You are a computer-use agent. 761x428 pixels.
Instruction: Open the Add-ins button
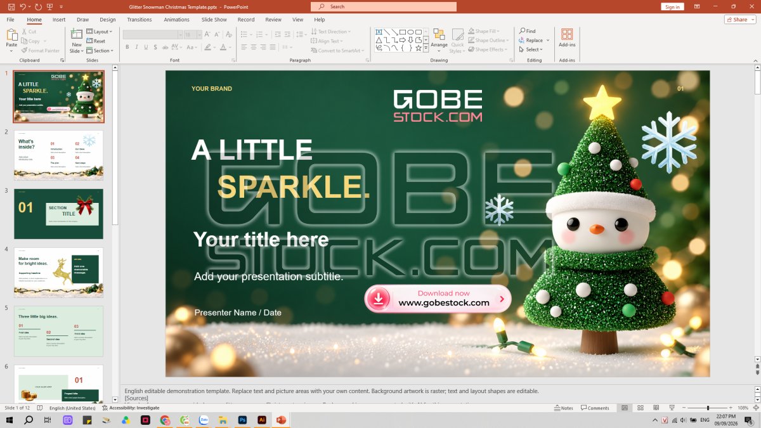click(567, 38)
